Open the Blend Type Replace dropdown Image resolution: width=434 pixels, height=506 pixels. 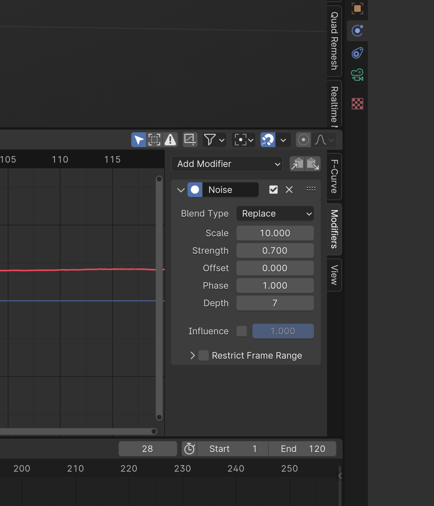[275, 214]
